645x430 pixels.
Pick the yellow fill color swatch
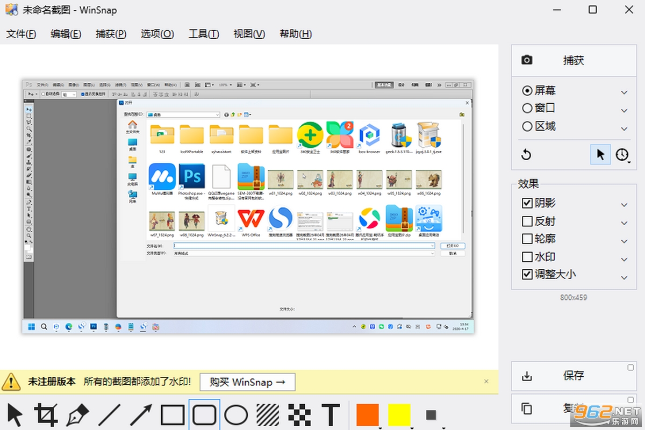pos(399,415)
